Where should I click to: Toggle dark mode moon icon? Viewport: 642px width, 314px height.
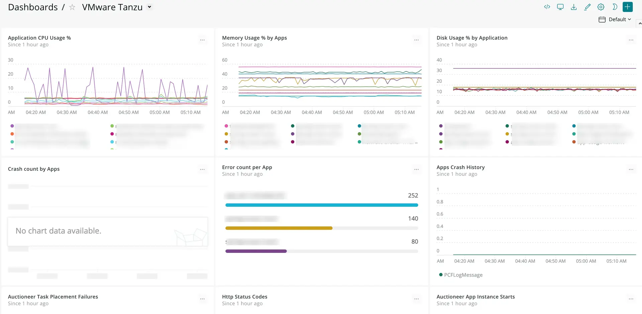click(x=614, y=7)
